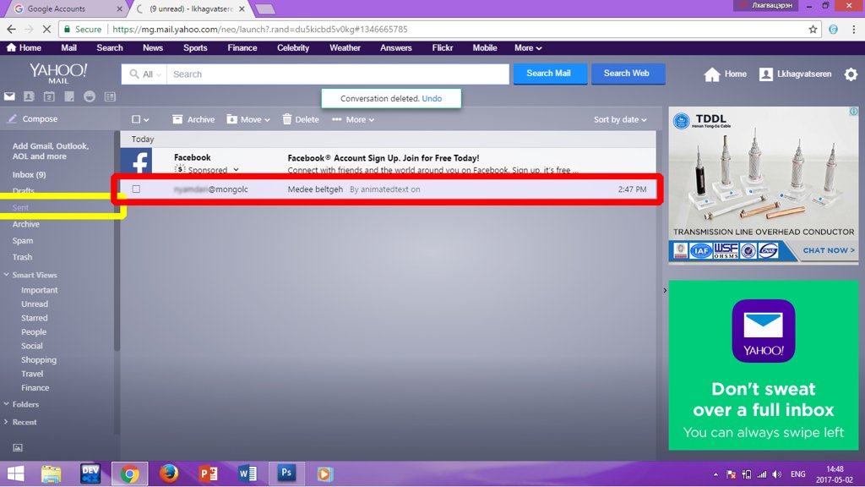Click the settings gear icon
865x487 pixels.
851,74
